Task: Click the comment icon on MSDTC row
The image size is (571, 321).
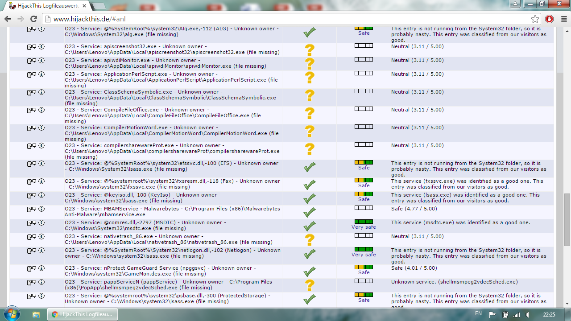Action: click(x=32, y=223)
